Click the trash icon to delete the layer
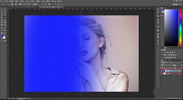The height and width of the screenshot is (100, 183). (x=180, y=98)
